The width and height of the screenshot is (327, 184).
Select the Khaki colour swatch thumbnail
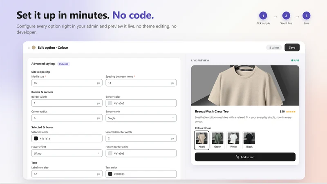[x=202, y=140]
